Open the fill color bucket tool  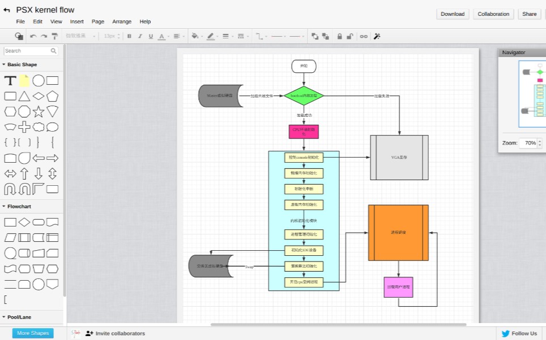click(195, 36)
